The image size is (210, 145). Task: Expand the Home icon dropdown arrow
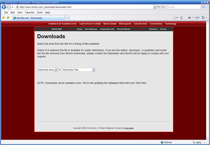[x=207, y=18]
